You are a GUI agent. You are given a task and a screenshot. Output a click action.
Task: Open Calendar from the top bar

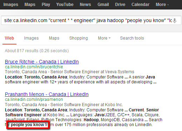140,5
